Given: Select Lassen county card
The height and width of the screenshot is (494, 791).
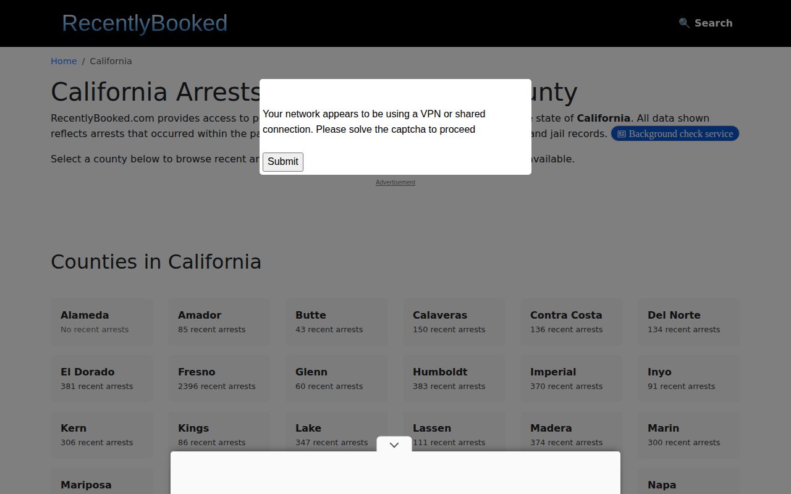Looking at the screenshot, I should [x=454, y=431].
